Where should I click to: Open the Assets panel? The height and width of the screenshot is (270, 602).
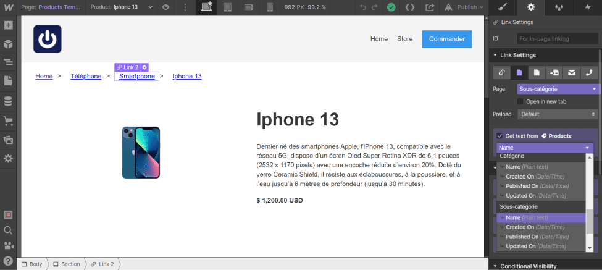point(8,140)
